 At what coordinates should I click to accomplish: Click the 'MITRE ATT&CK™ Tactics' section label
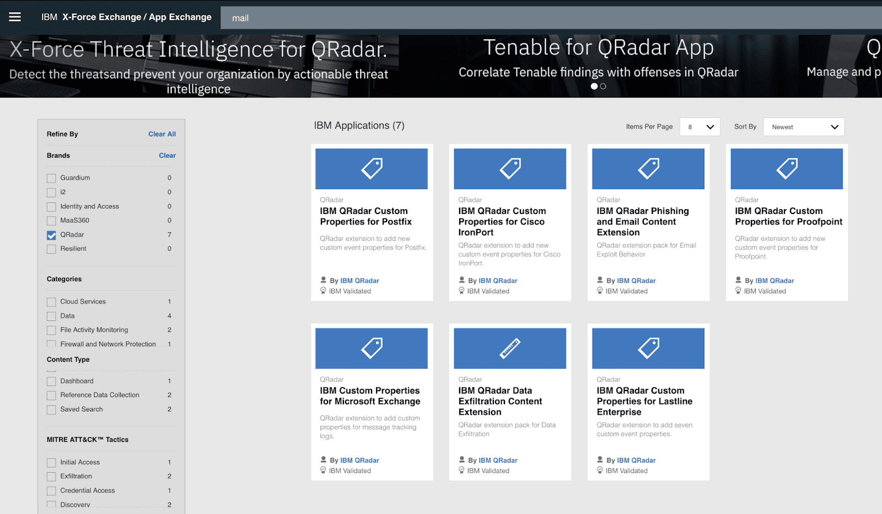pos(88,440)
